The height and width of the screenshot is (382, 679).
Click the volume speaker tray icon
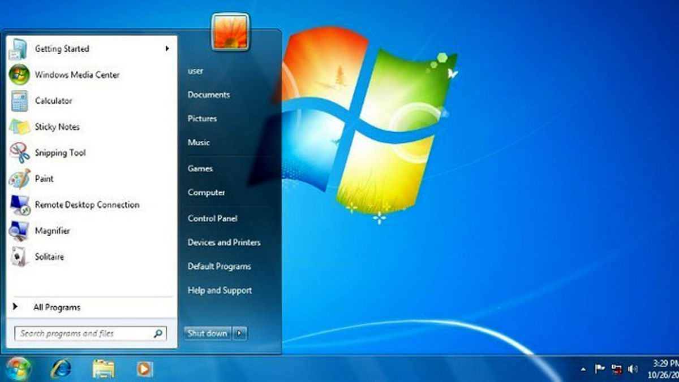(633, 370)
